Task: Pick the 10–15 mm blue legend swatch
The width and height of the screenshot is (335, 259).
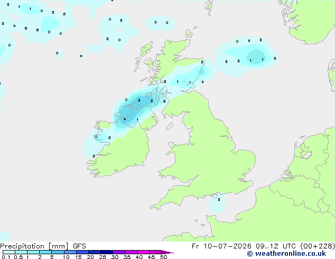Action: [70, 252]
